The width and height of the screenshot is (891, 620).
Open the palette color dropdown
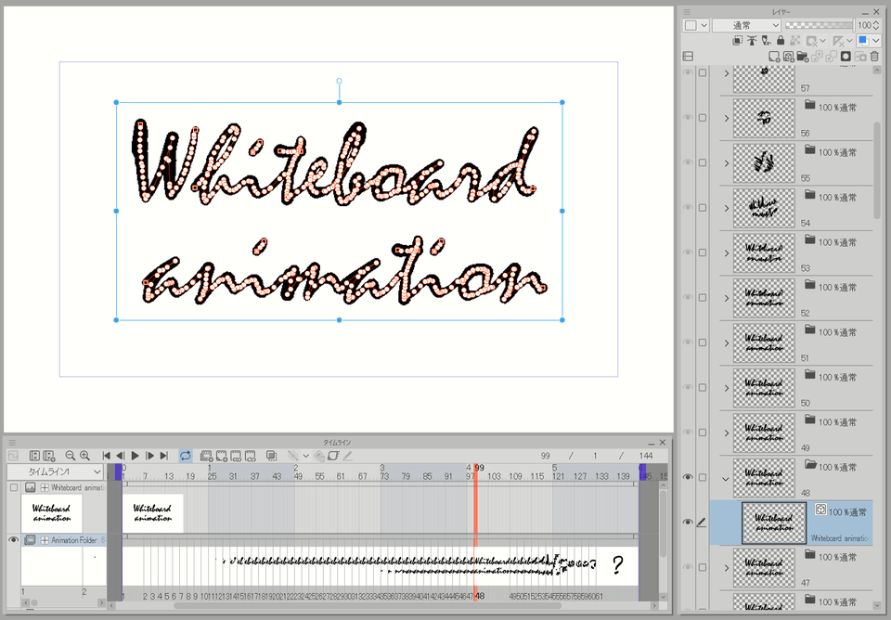[x=696, y=25]
